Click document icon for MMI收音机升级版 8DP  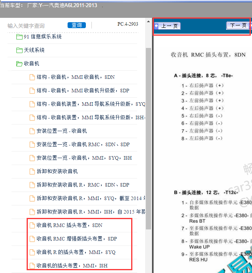tap(32, 90)
